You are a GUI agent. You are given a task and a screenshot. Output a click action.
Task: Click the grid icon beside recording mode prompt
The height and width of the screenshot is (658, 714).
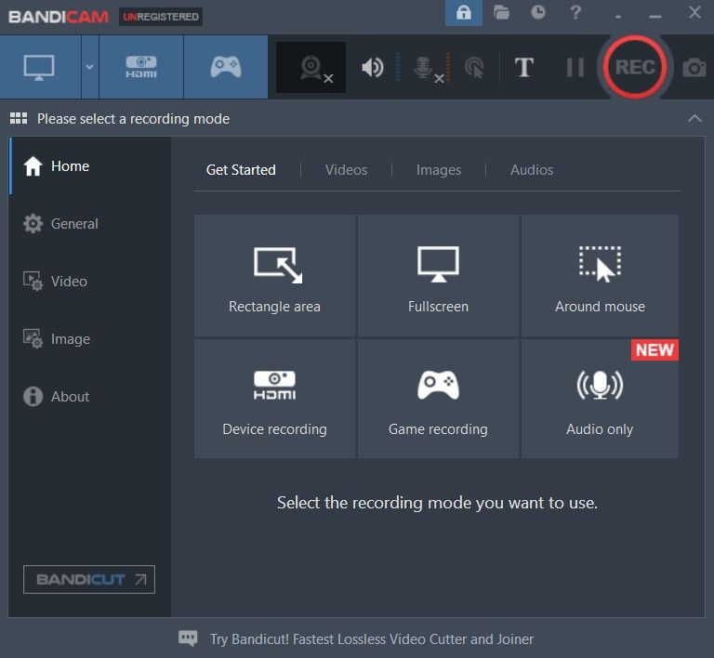pos(19,118)
